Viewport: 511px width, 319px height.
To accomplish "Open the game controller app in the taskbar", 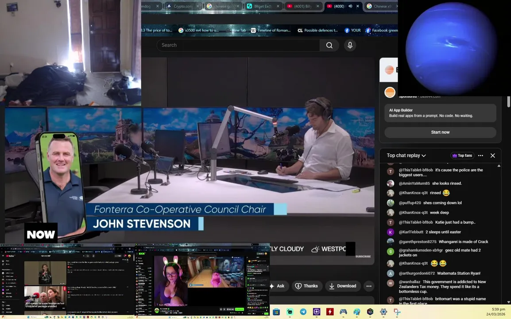I will (343, 312).
